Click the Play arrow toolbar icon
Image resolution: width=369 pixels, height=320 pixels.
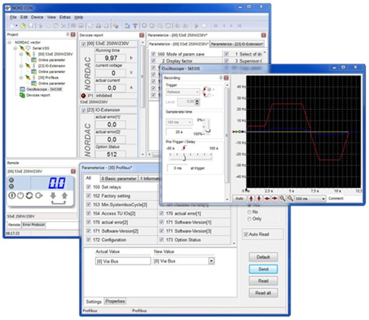197,26
